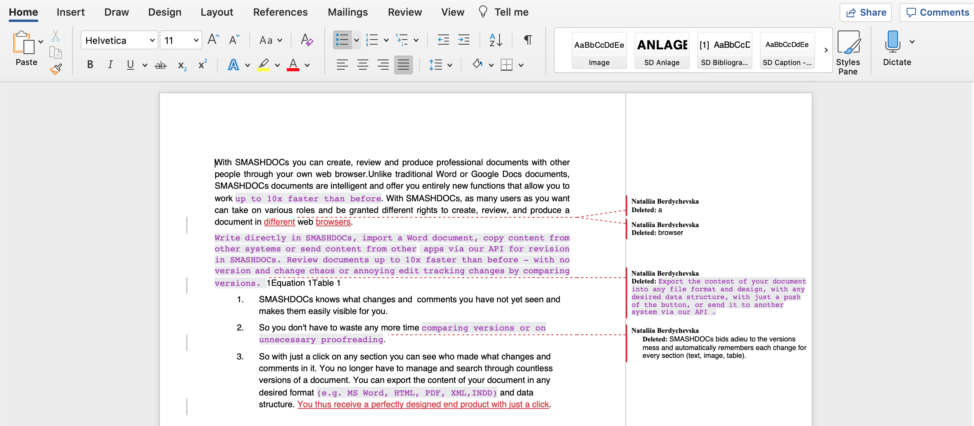974x426 pixels.
Task: Toggle justified text alignment
Action: tap(403, 65)
